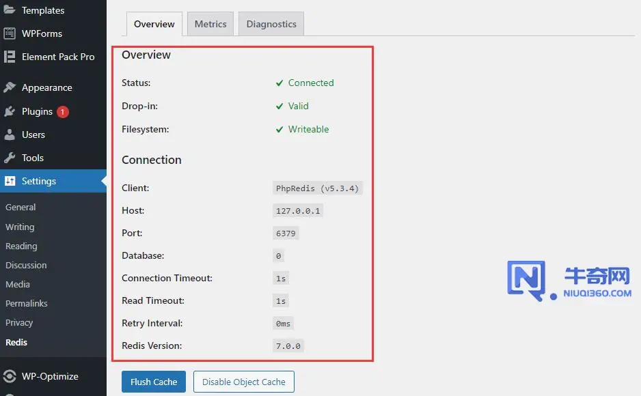The height and width of the screenshot is (396, 641).
Task: Click the Host: label
Action: tap(133, 210)
